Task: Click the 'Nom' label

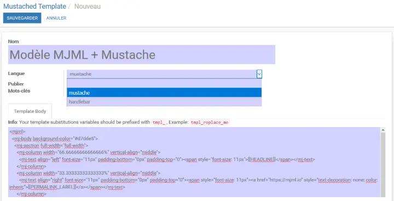Action: click(x=13, y=42)
